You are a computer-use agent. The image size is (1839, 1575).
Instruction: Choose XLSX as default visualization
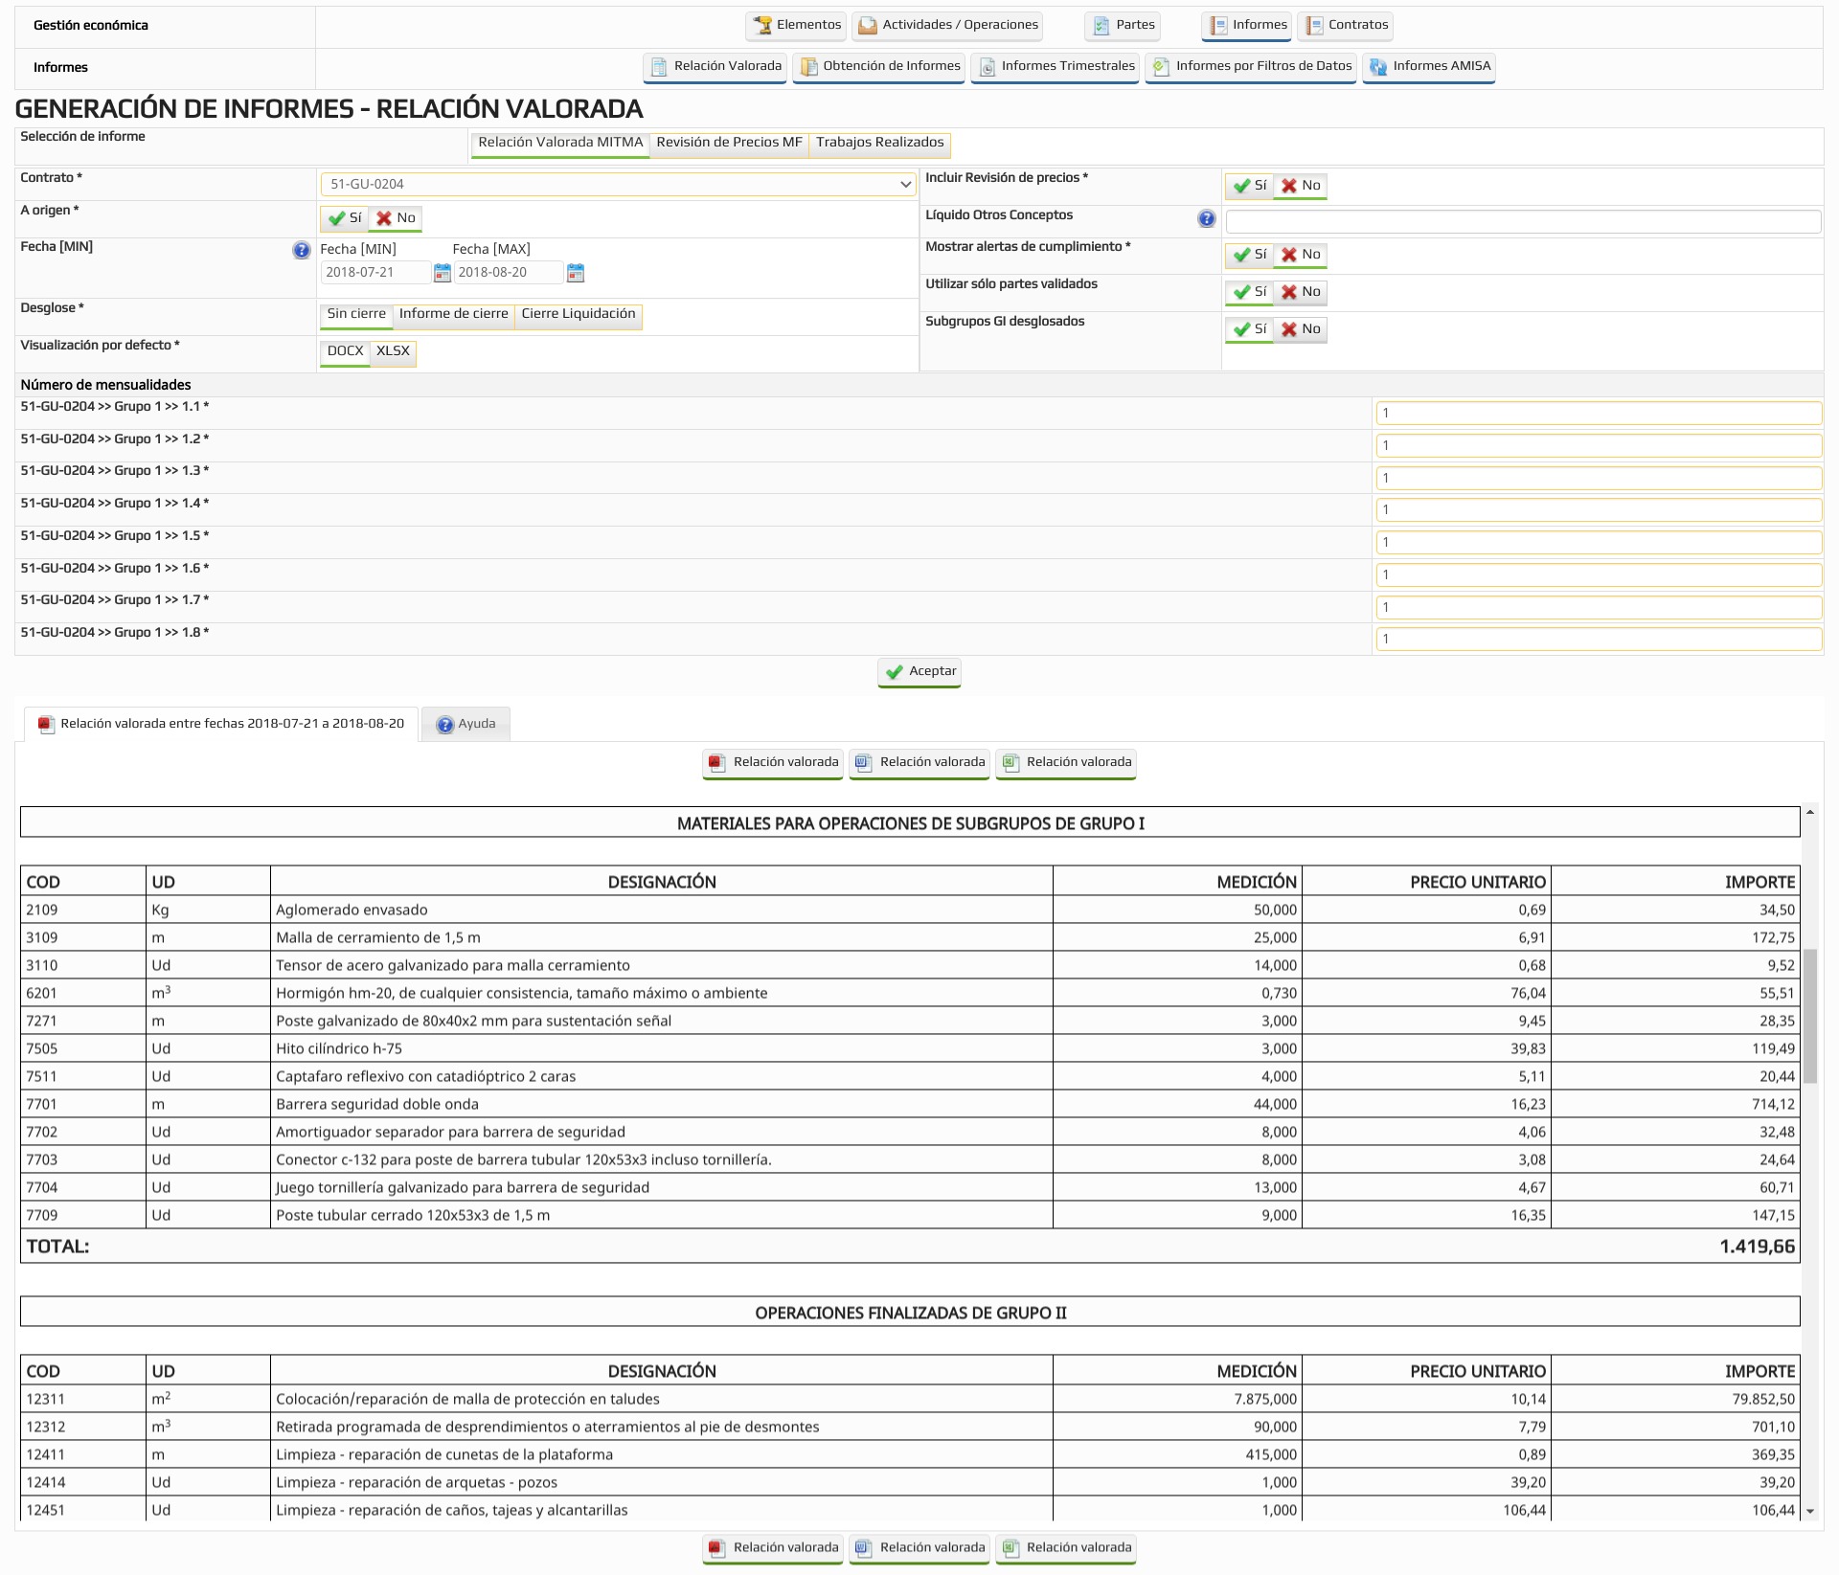[393, 351]
